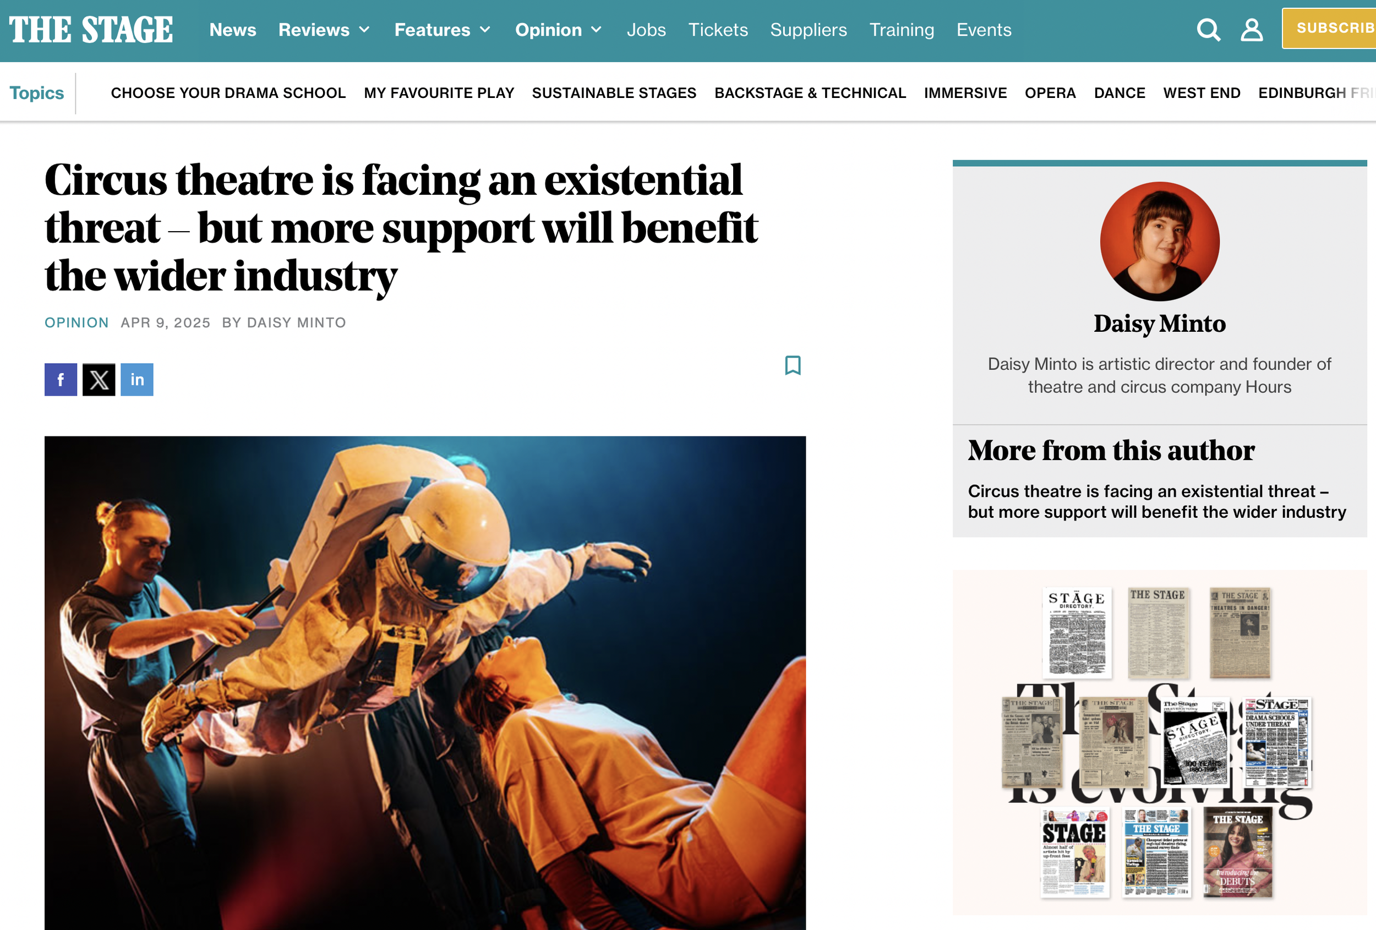Viewport: 1376px width, 930px height.
Task: Open the Jobs menu item
Action: pos(646,30)
